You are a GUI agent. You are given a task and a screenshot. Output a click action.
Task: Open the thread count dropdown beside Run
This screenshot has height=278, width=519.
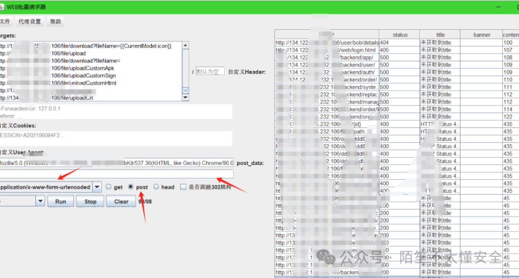pos(40,201)
